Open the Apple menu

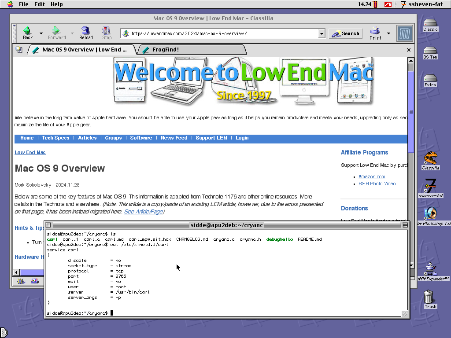(x=10, y=4)
